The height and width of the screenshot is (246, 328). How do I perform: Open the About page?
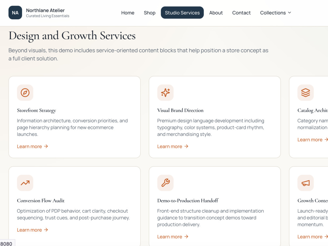point(216,13)
